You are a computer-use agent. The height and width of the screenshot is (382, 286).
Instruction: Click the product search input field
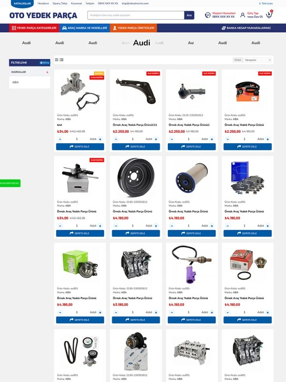(x=136, y=15)
